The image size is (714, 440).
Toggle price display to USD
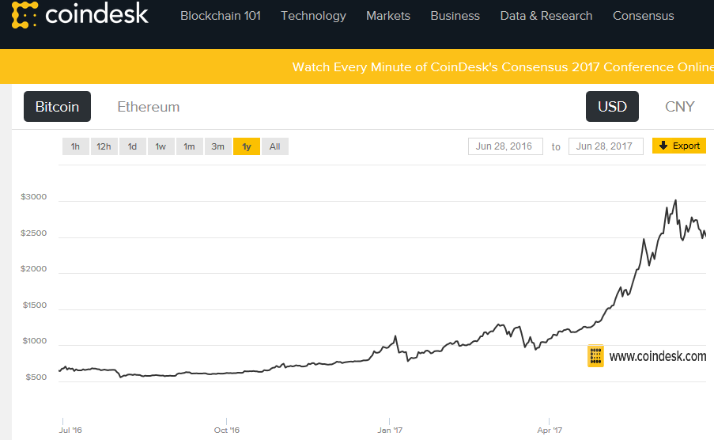click(x=612, y=107)
